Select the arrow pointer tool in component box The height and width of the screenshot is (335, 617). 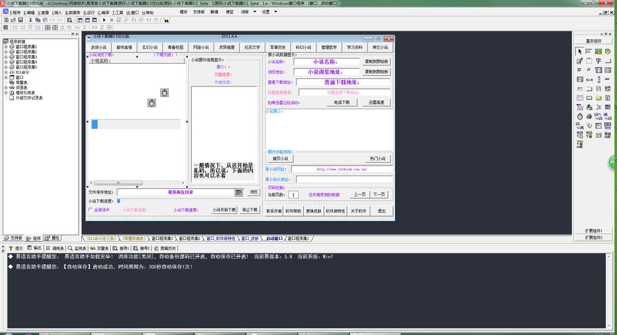[x=579, y=52]
